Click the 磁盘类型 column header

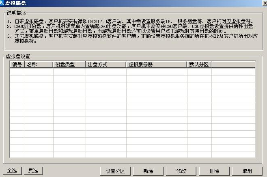69,65
